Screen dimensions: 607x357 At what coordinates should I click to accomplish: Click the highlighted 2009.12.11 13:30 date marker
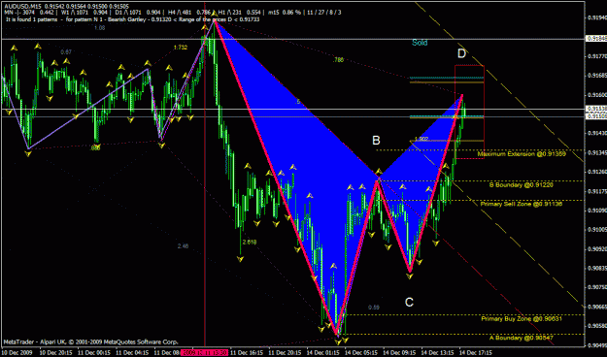205,353
